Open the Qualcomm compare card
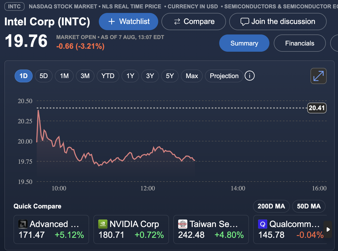 tap(290, 229)
